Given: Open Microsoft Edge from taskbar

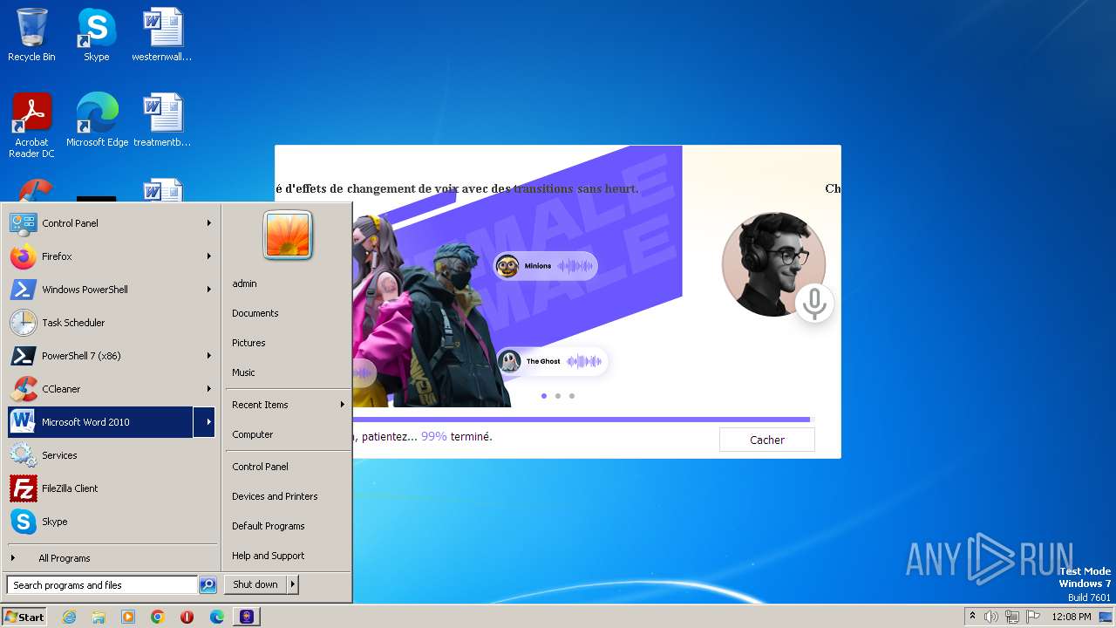Looking at the screenshot, I should pyautogui.click(x=216, y=617).
